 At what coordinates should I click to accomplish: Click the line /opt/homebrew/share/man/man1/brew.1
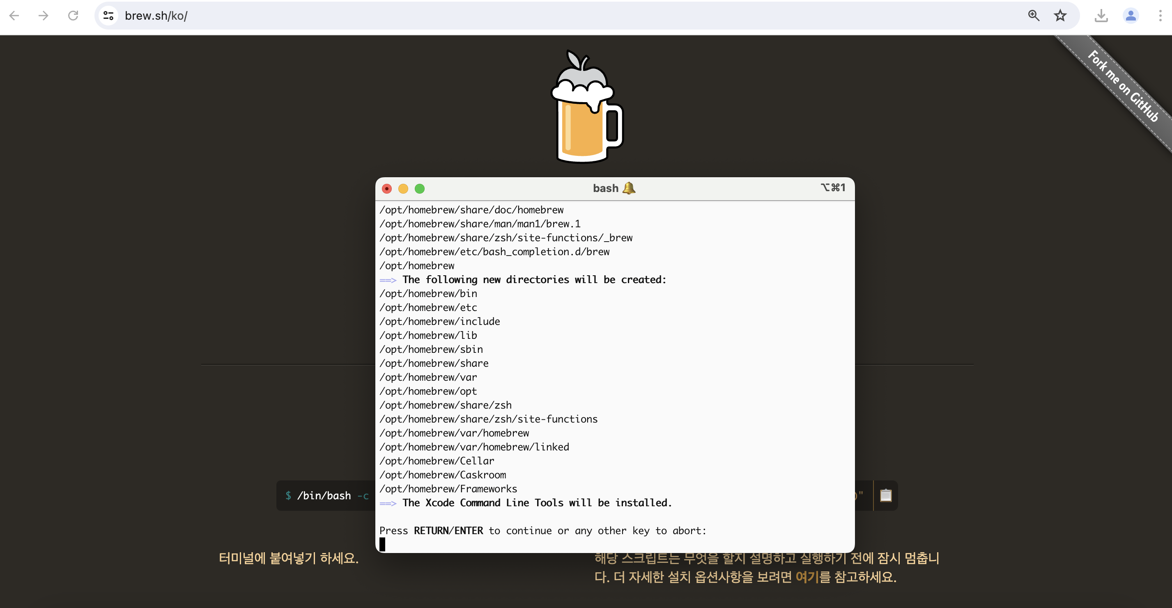click(x=480, y=224)
